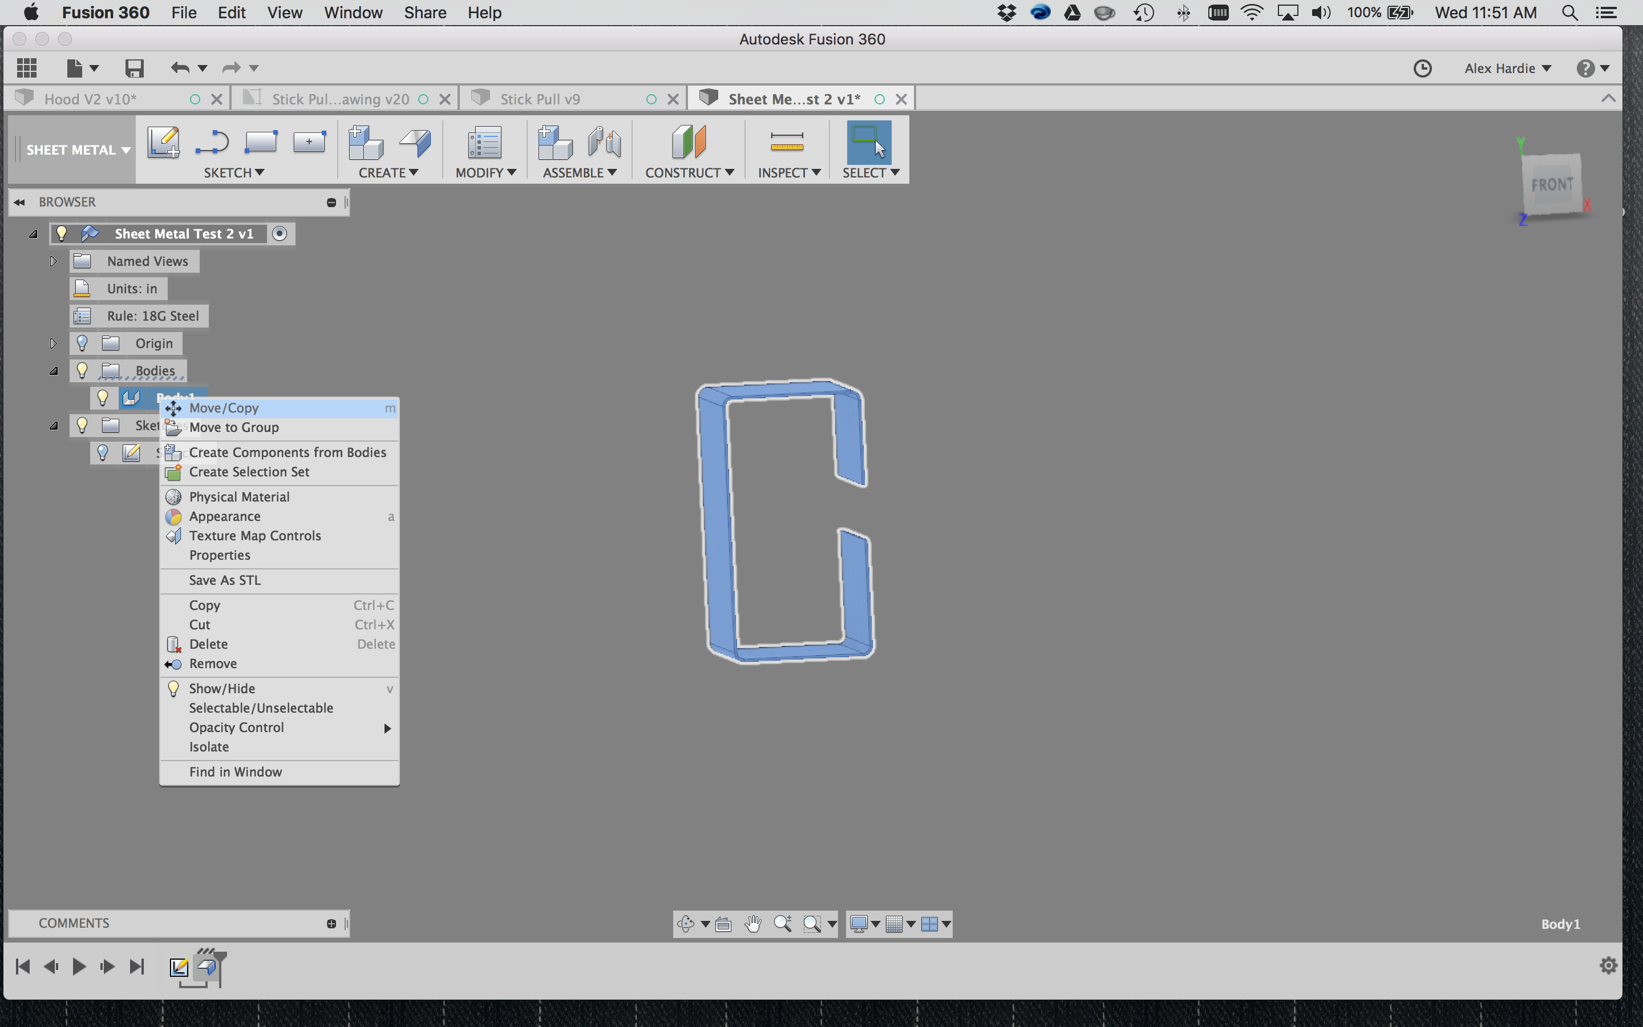Open the CONSTRUCT dropdown menu

tap(690, 172)
